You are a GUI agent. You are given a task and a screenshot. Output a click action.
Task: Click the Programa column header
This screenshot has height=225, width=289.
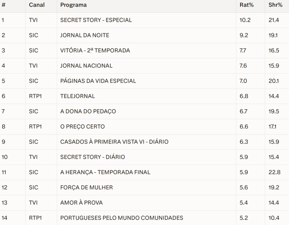(x=73, y=5)
